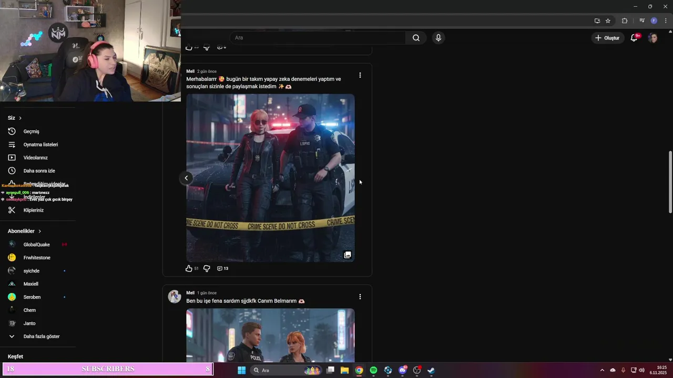Open Chrome media controls icon

tap(642, 21)
